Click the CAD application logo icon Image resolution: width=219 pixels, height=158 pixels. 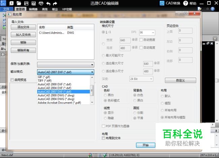pos(3,3)
